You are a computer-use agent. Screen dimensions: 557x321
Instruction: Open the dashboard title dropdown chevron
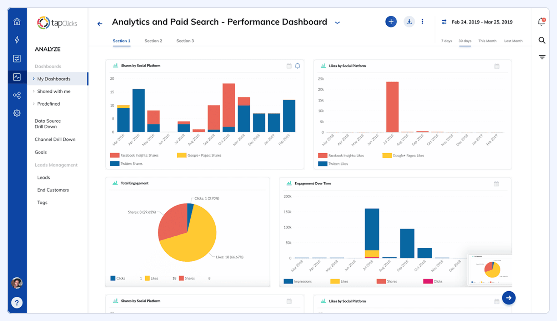click(337, 22)
